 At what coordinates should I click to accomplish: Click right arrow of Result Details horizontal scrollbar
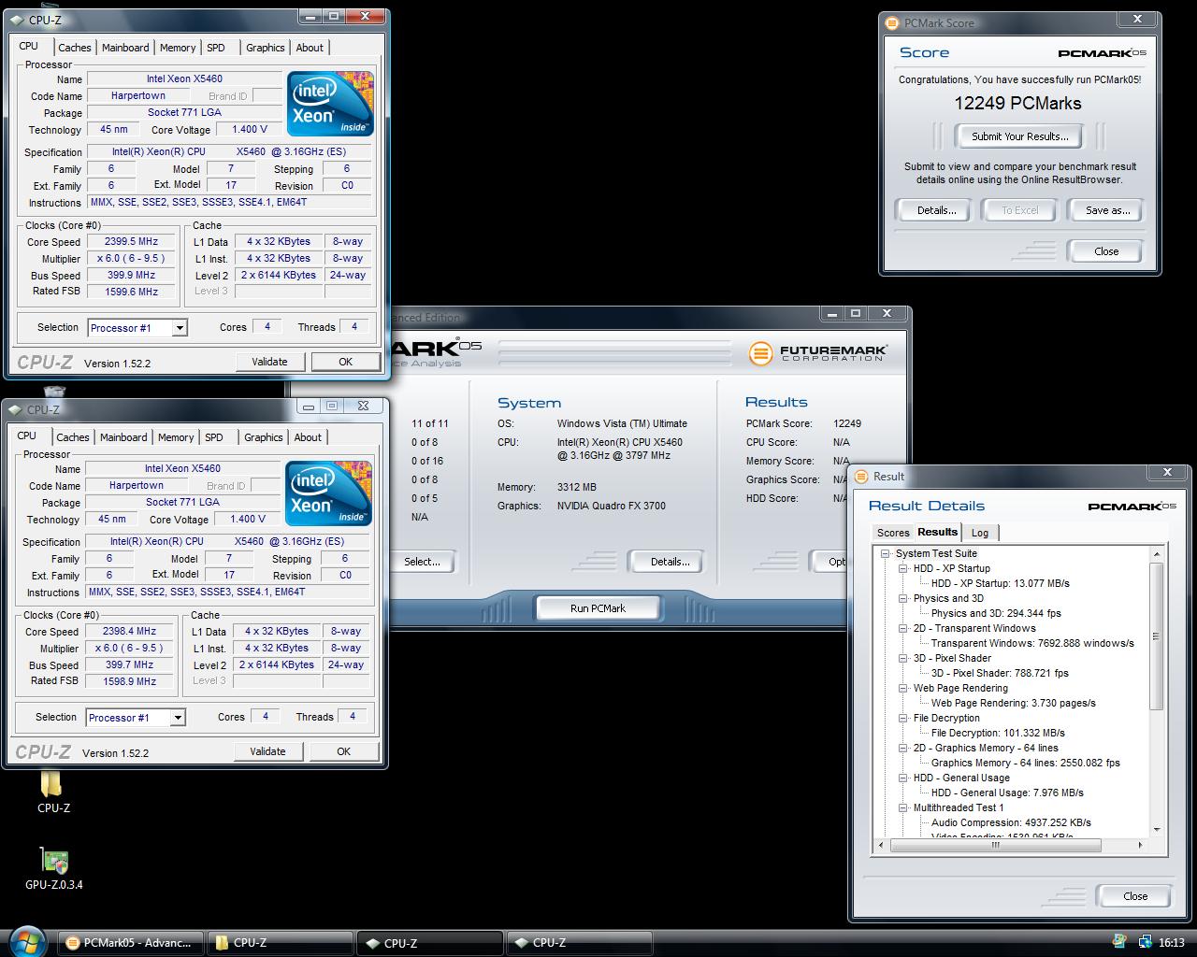tap(1140, 845)
